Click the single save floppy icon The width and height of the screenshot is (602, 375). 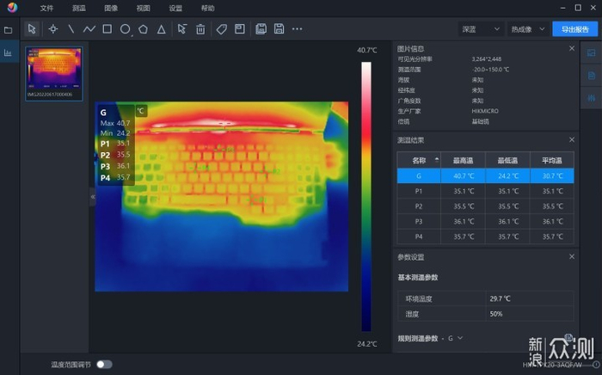(279, 28)
